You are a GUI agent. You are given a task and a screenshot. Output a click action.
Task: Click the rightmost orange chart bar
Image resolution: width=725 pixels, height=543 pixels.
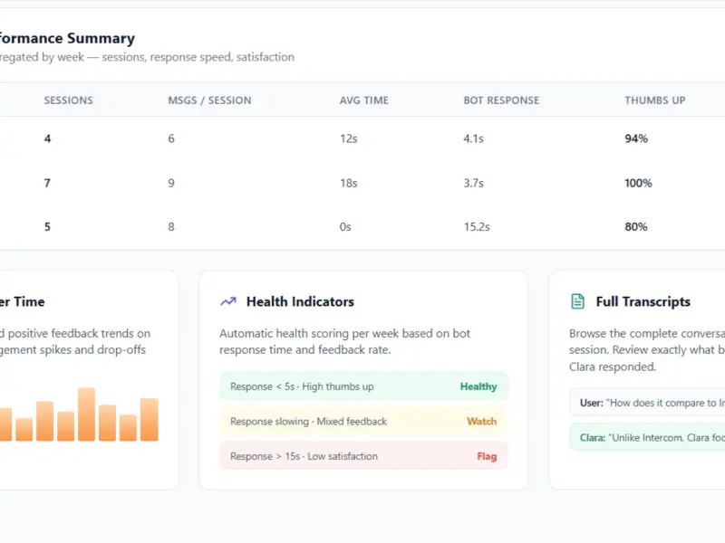pyautogui.click(x=150, y=419)
